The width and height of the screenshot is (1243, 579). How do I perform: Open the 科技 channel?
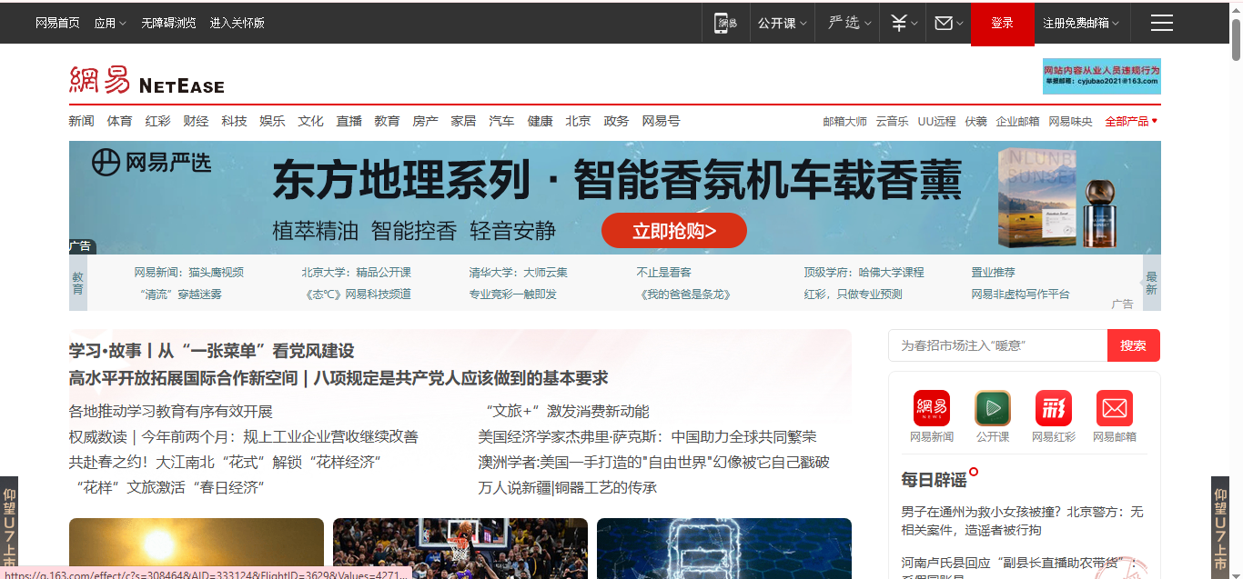tap(234, 121)
